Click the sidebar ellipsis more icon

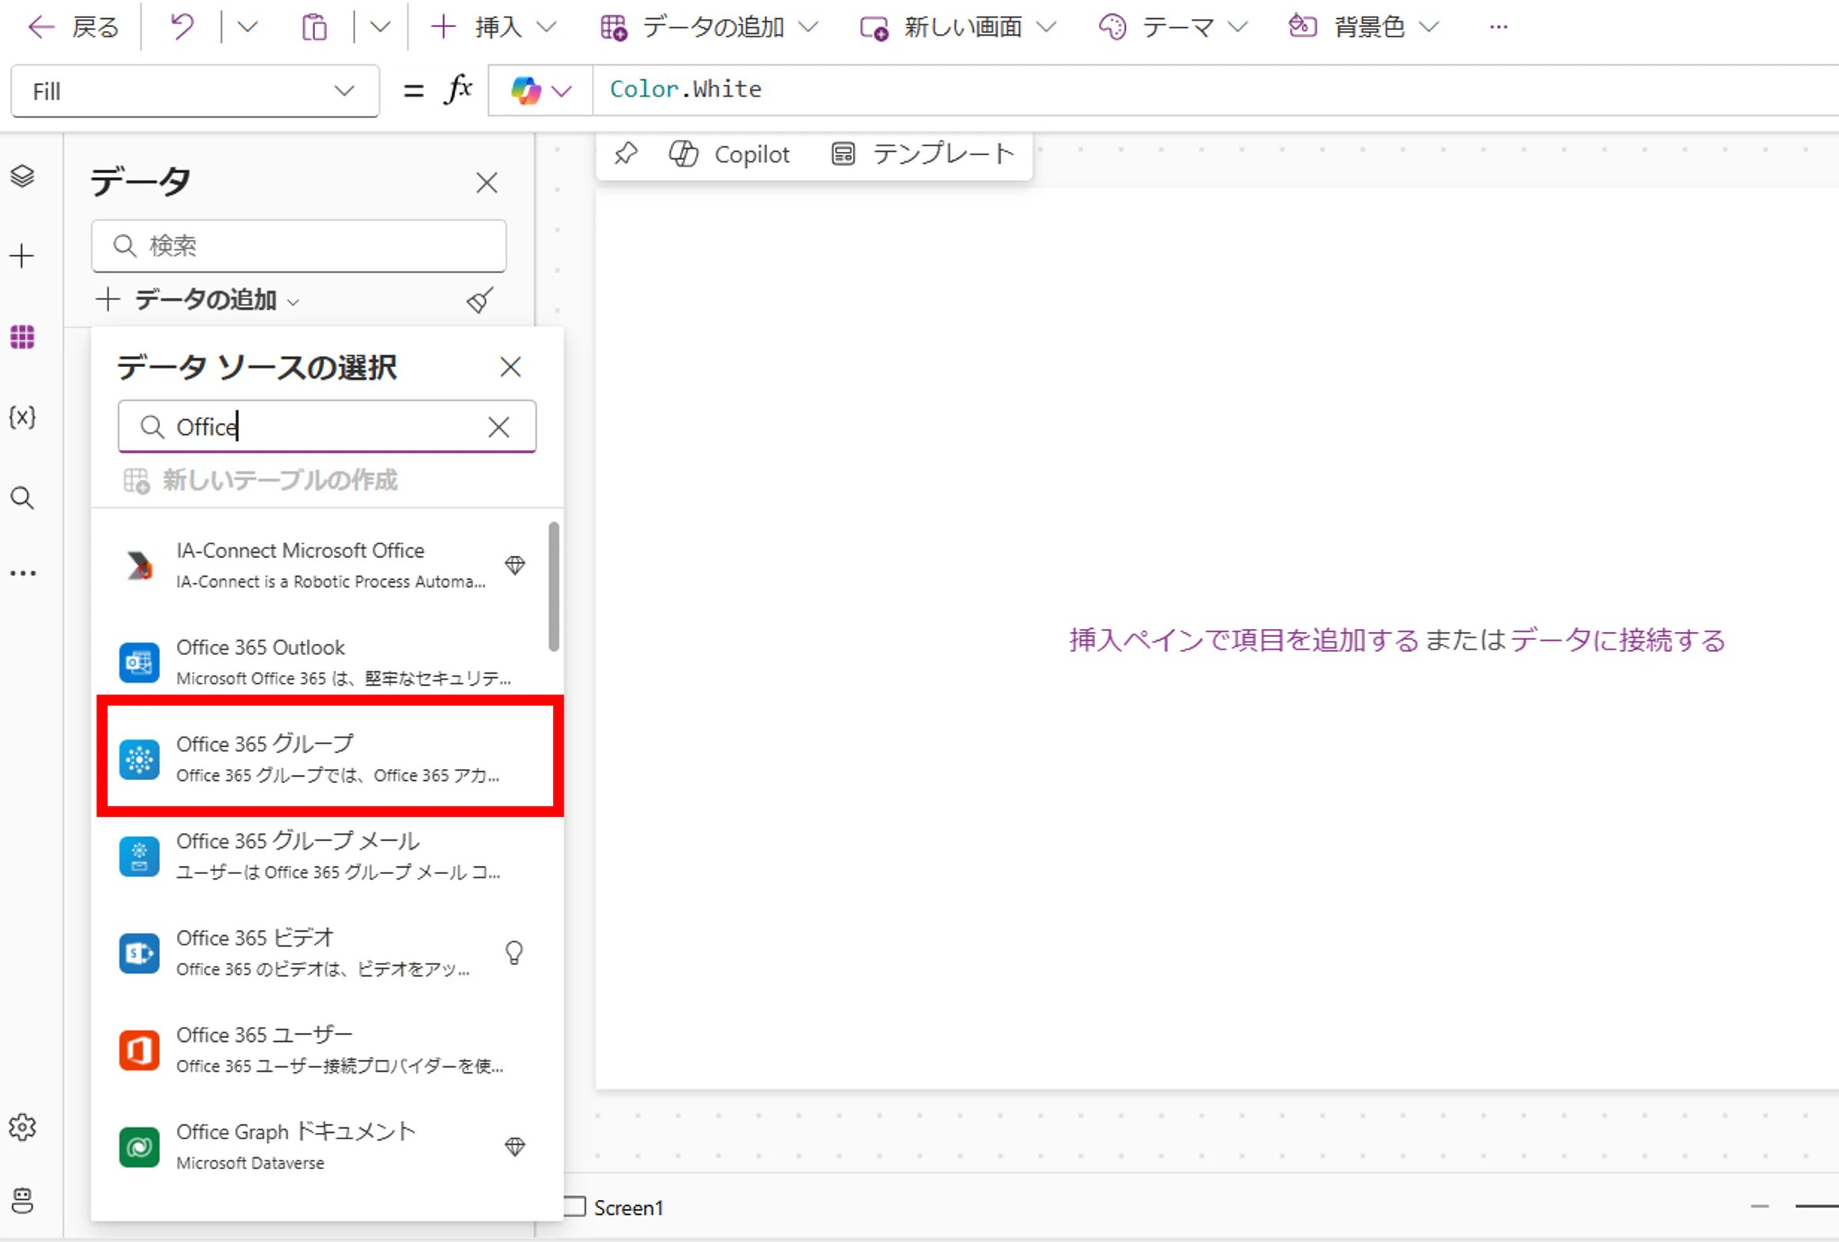[22, 574]
